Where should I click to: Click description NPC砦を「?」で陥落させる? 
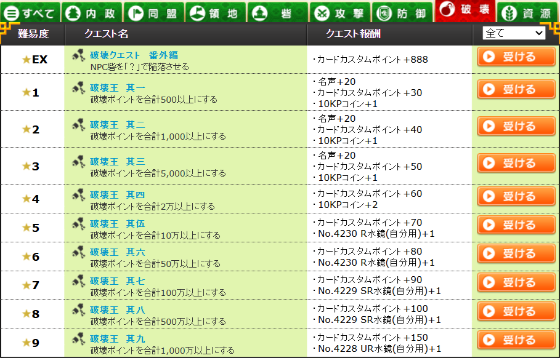(140, 66)
